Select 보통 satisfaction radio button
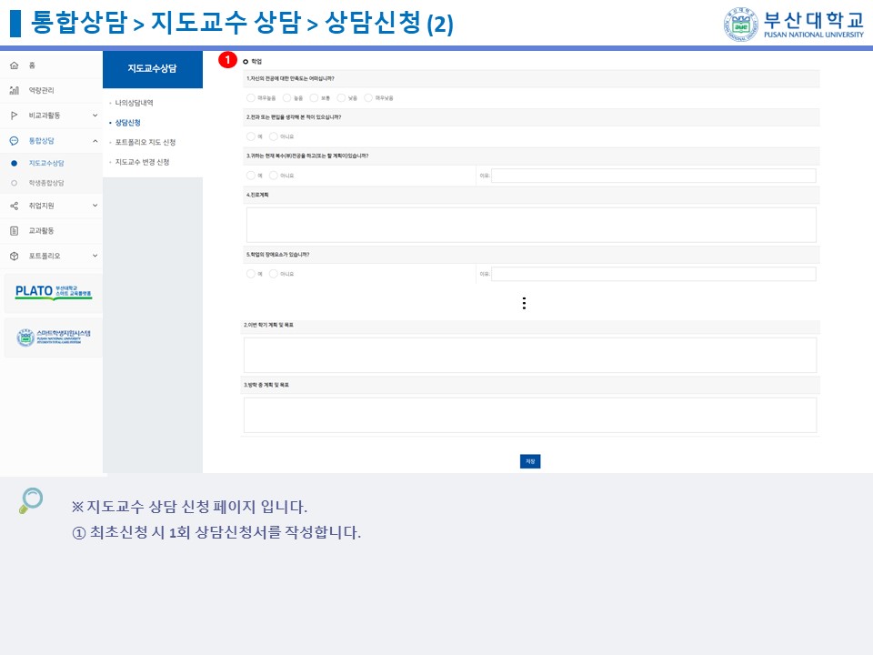Viewport: 873px width, 655px height. (314, 97)
